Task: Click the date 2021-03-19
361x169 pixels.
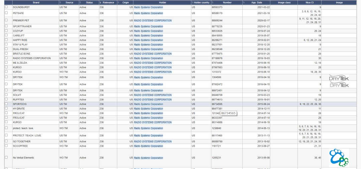Action: (263, 13)
